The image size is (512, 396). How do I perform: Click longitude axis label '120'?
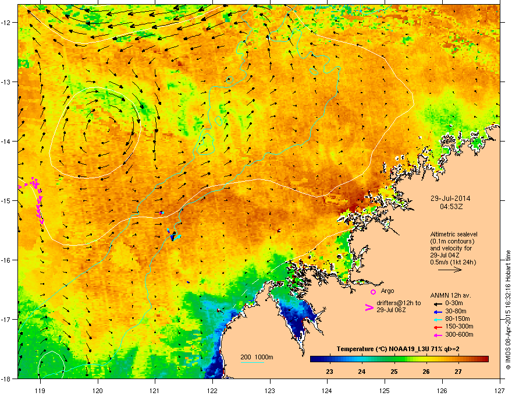[x=98, y=391]
